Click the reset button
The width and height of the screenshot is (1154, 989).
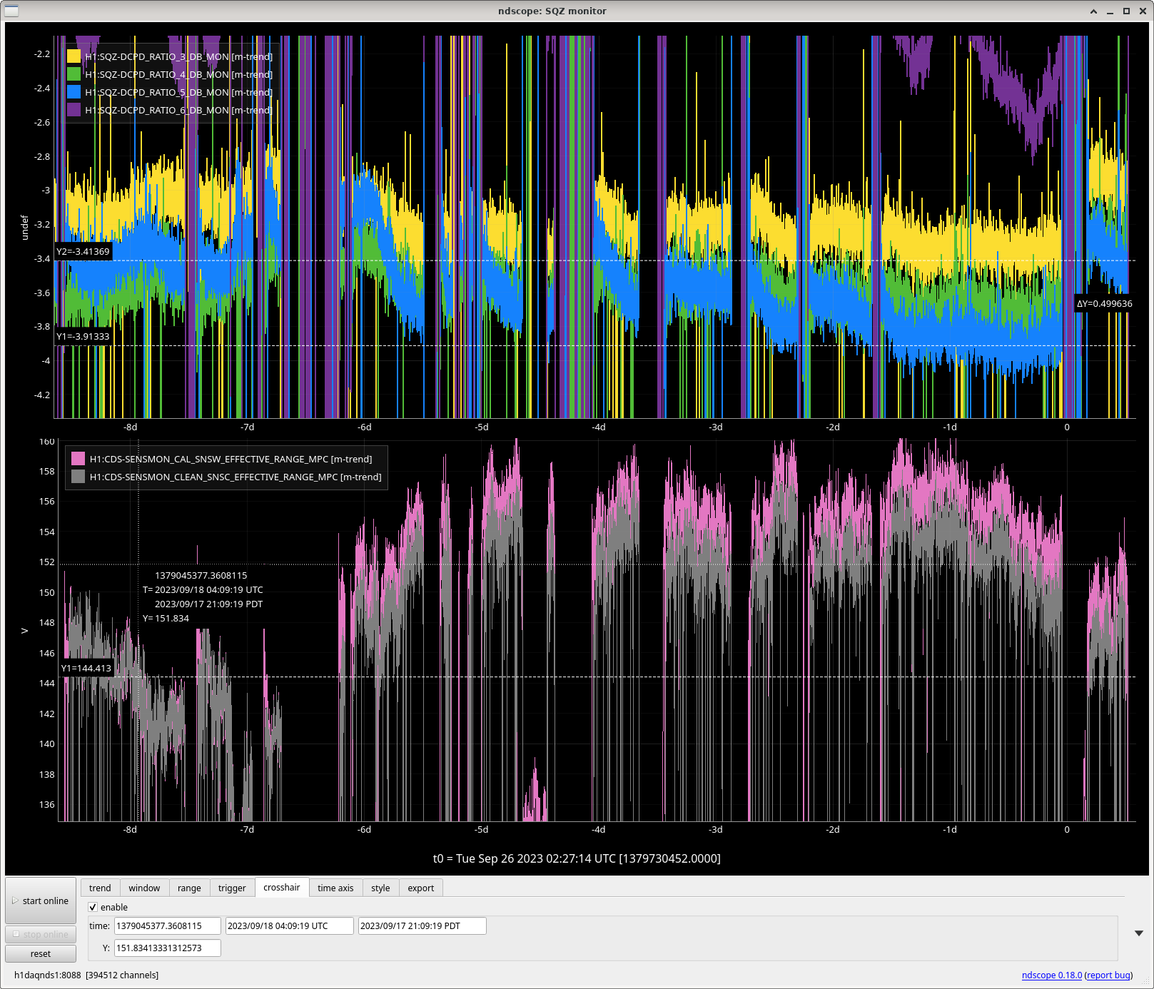[41, 953]
